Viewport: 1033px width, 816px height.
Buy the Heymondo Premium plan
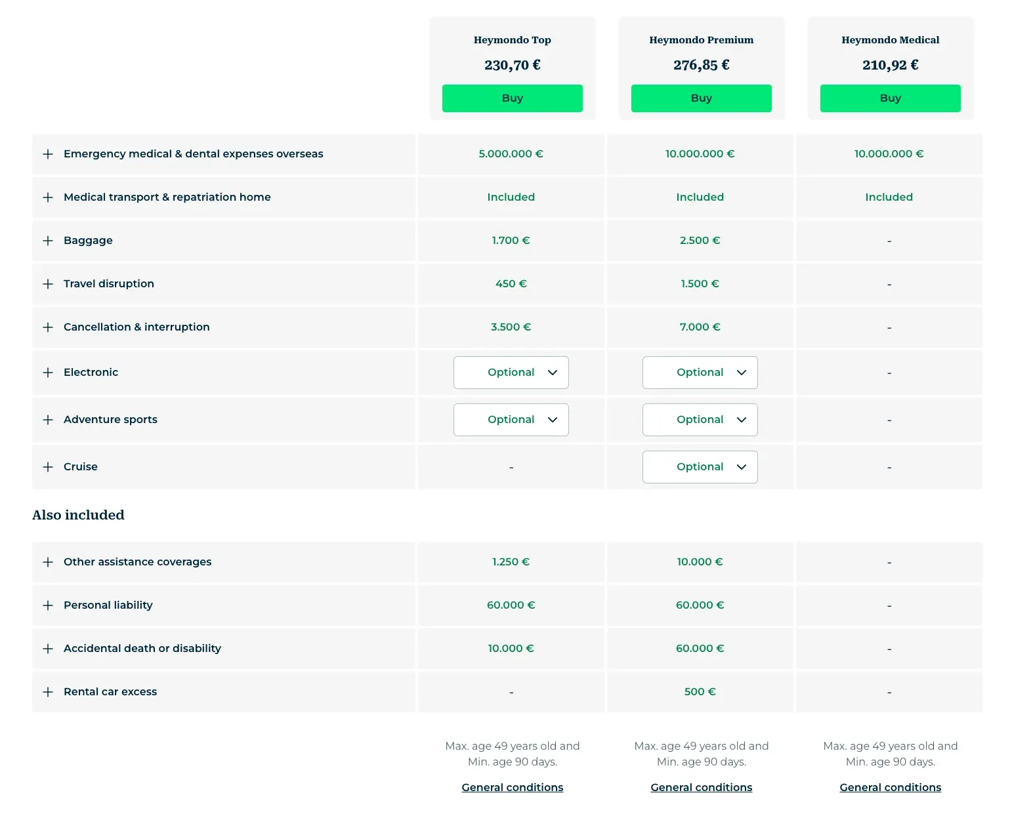(702, 98)
